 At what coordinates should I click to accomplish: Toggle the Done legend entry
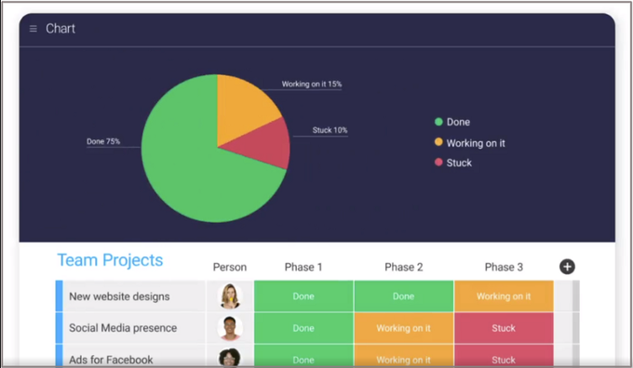pos(452,122)
